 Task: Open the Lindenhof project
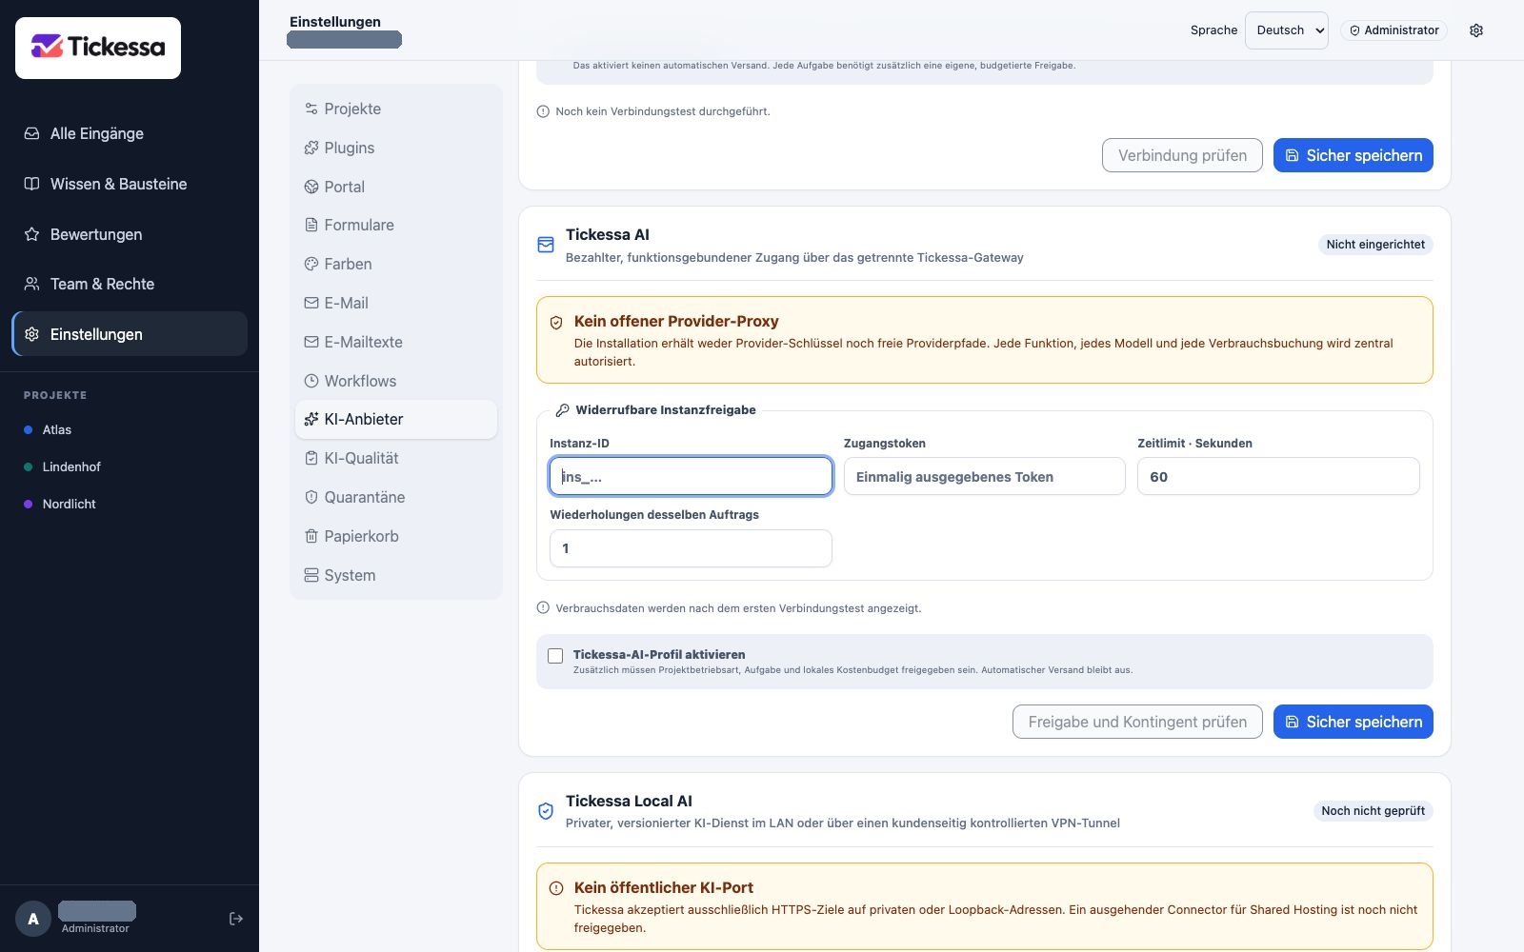coord(130,466)
